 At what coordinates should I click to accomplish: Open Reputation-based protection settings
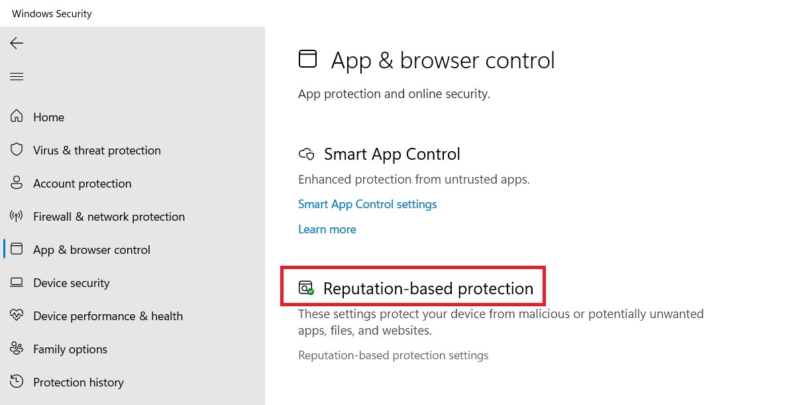point(393,355)
